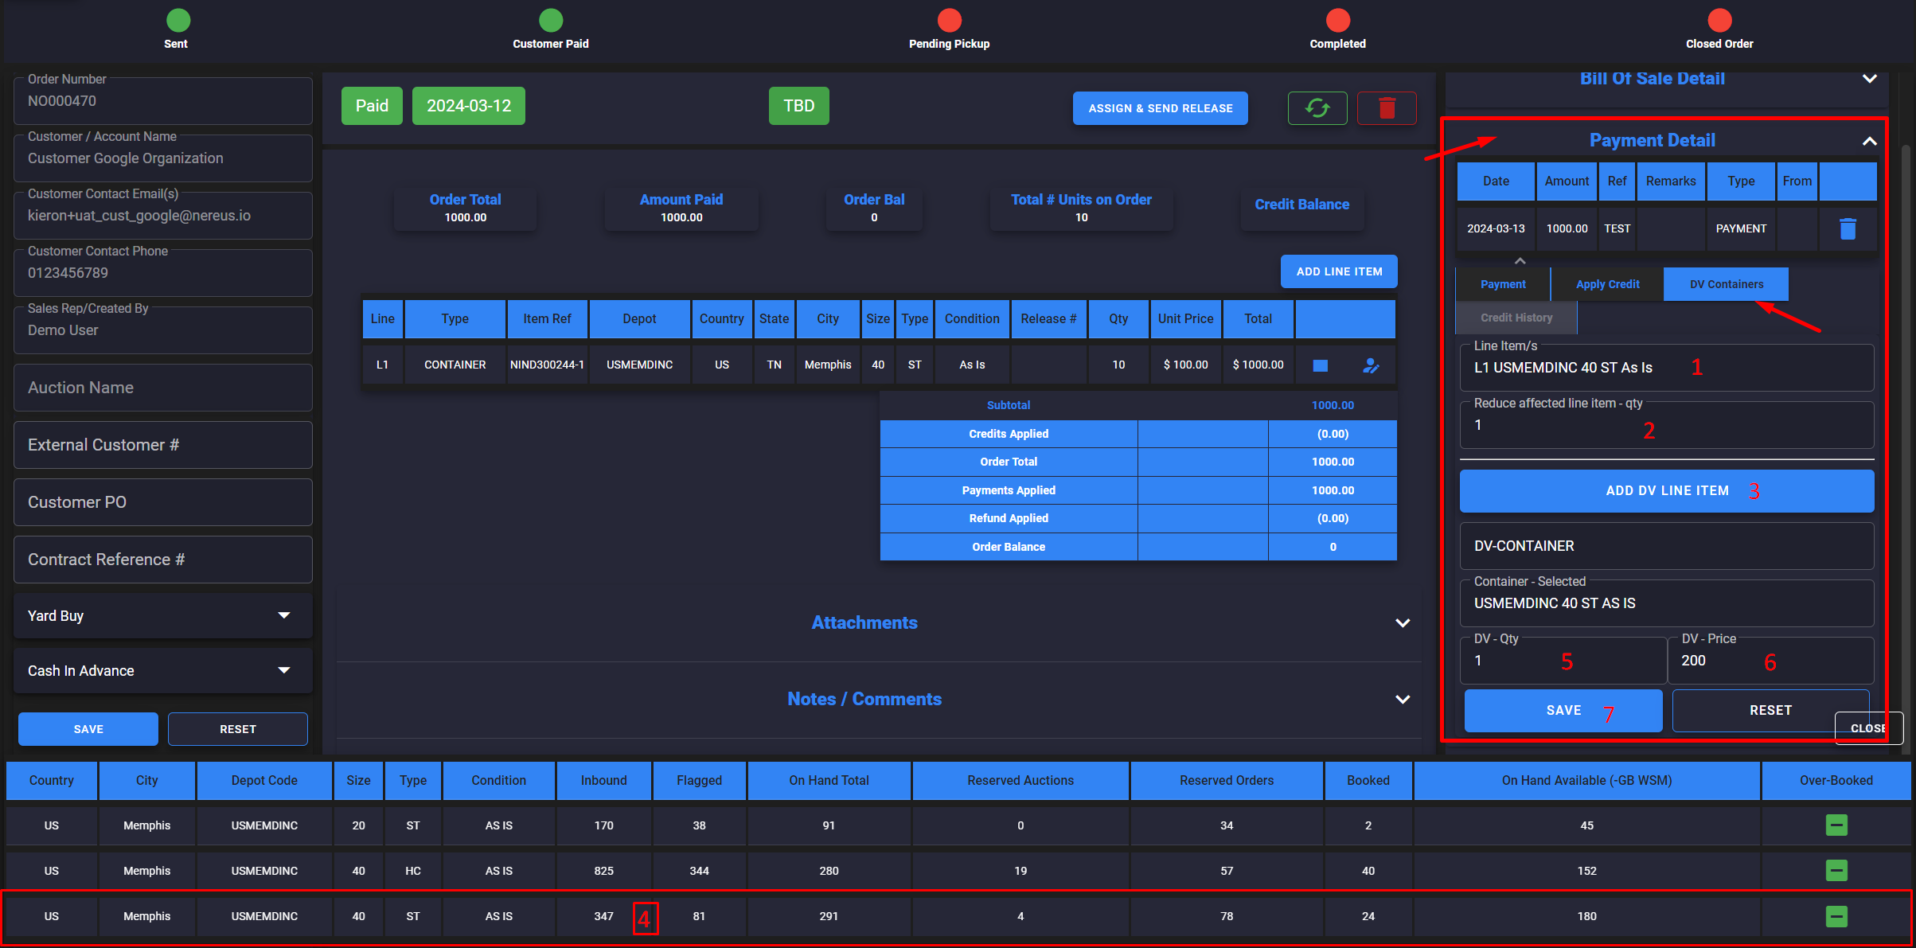Click the green refresh order icon
Screen dimensions: 1916x948
[1317, 108]
